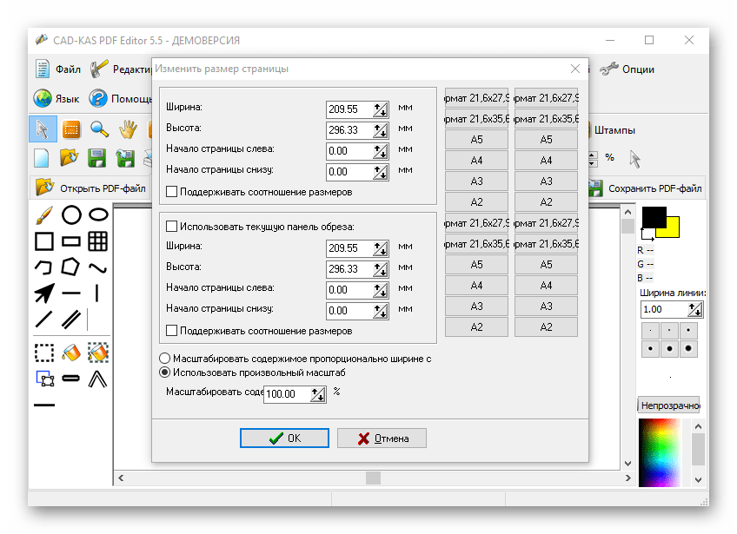Click the Непрозрачно button
Image resolution: width=737 pixels, height=534 pixels.
tap(669, 405)
